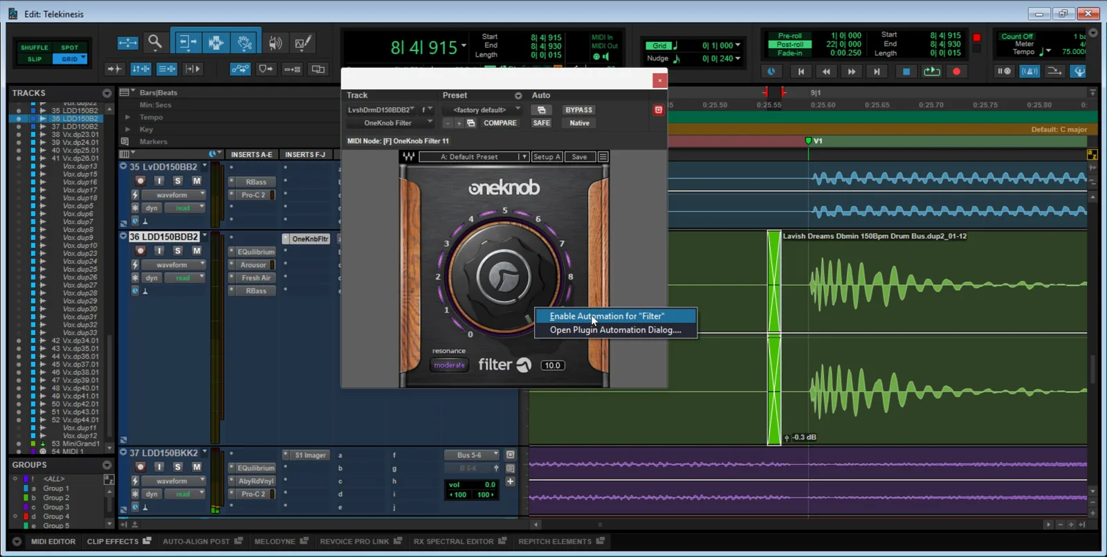
Task: Open the MIDI Editor tab
Action: pos(53,542)
